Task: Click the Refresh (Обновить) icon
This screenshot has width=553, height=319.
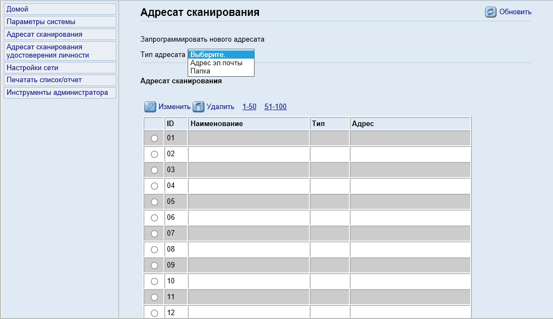Action: pos(490,12)
